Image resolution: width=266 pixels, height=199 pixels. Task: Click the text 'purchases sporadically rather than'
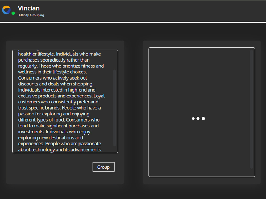54,60
